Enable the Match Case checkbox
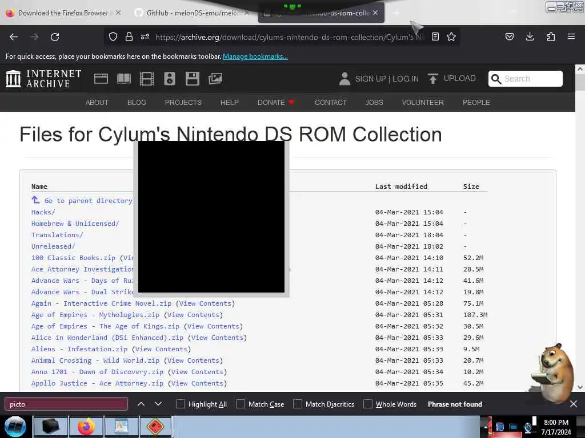The width and height of the screenshot is (585, 438). click(241, 404)
